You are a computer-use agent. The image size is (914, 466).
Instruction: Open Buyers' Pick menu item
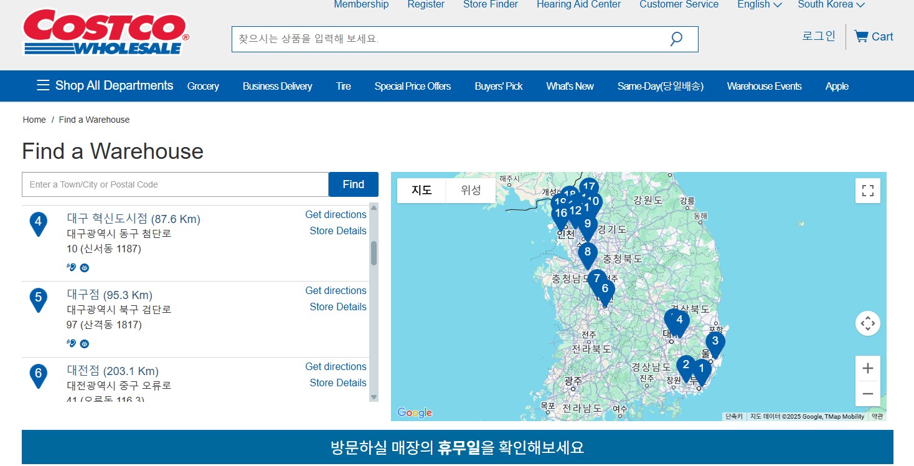pyautogui.click(x=499, y=86)
